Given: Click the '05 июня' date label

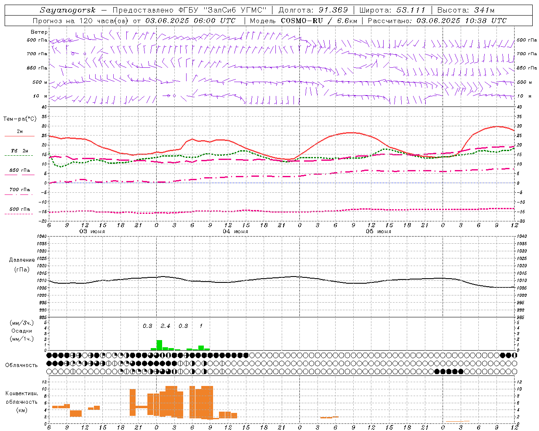Looking at the screenshot, I should tap(379, 231).
